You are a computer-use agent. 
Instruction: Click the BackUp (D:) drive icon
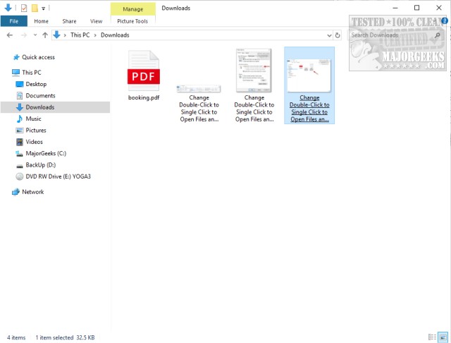tap(19, 166)
